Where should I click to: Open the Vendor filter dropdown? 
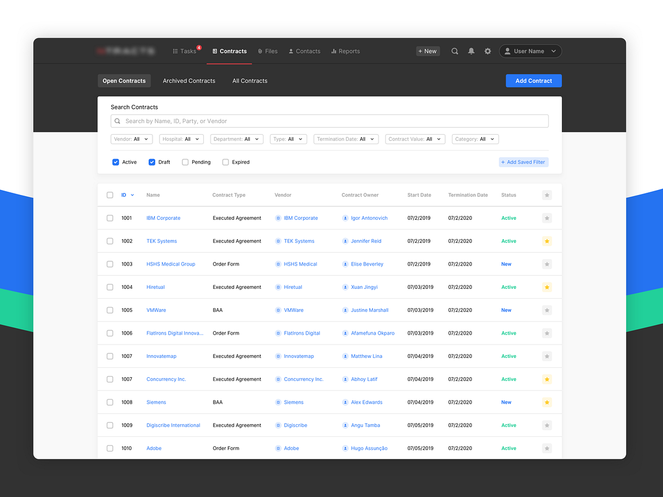point(131,139)
